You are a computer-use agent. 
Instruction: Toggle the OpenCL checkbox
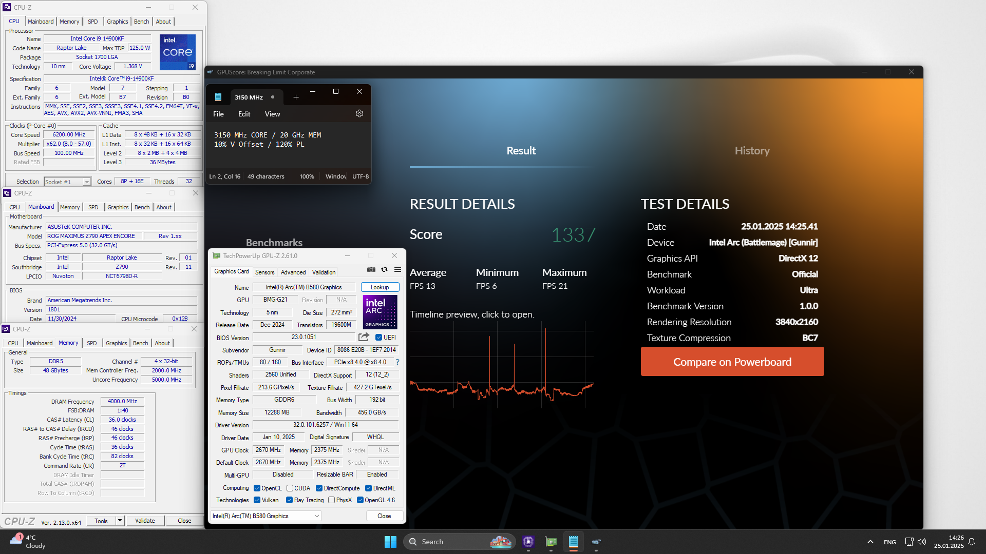pos(257,488)
